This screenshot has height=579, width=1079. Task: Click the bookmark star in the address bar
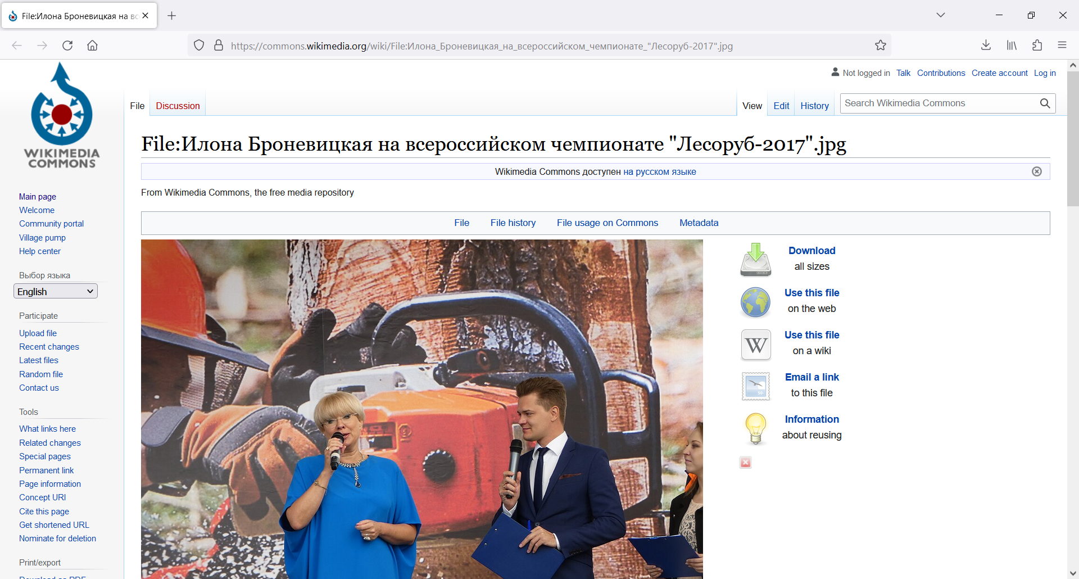coord(881,45)
